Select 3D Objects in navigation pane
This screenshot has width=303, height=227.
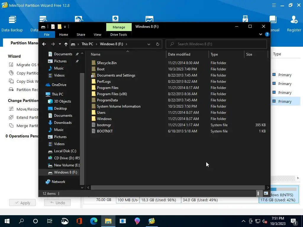59,101
